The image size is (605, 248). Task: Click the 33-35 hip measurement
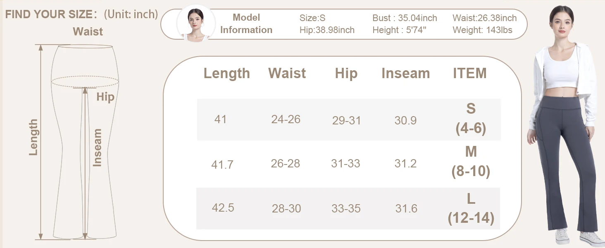pos(346,209)
